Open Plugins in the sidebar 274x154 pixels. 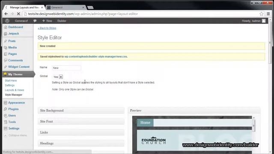[x=13, y=109]
